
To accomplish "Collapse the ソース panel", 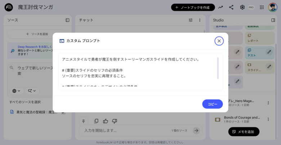I will pyautogui.click(x=67, y=20).
